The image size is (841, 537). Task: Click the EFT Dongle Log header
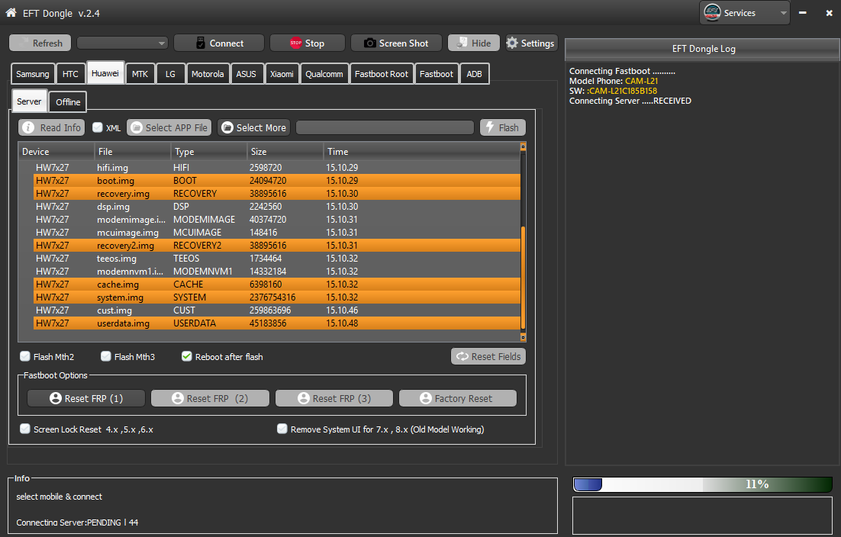click(x=703, y=49)
